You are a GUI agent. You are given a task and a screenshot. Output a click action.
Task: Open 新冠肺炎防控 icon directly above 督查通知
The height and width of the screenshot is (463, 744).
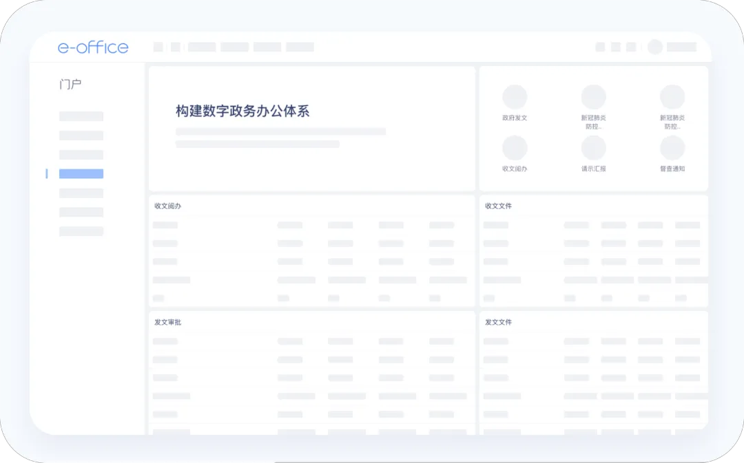[x=672, y=97]
